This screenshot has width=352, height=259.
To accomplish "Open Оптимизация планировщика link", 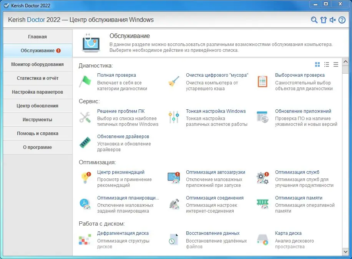I will [x=128, y=198].
